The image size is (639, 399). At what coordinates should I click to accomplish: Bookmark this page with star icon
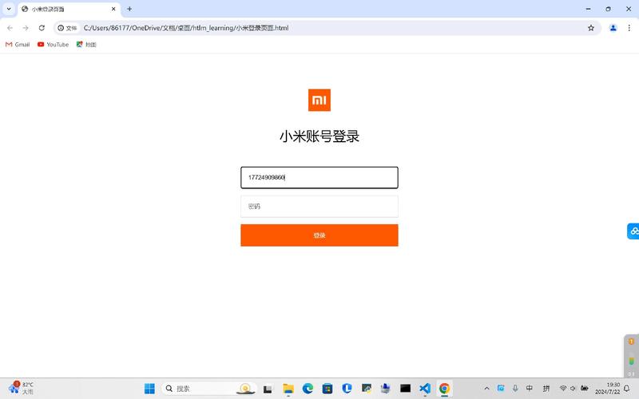click(591, 28)
